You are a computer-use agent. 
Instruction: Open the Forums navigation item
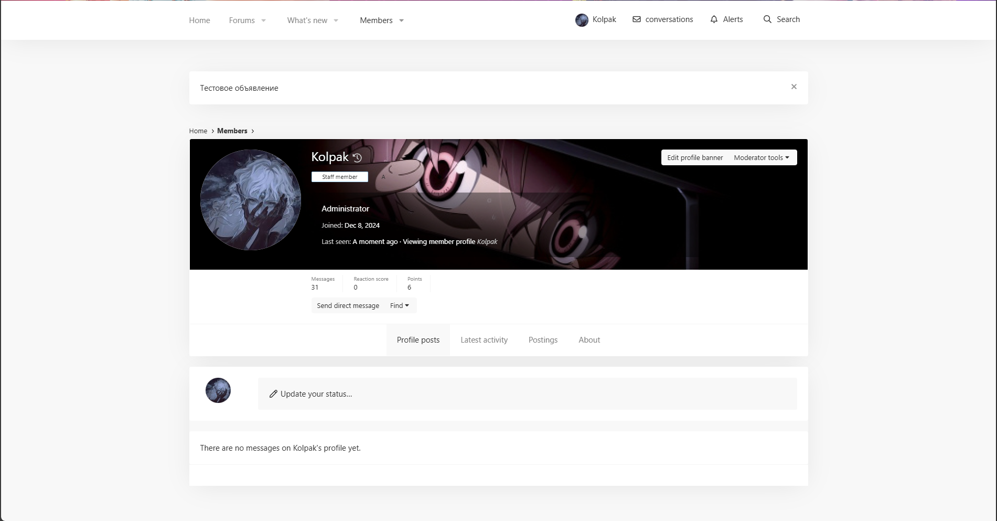[x=242, y=20]
